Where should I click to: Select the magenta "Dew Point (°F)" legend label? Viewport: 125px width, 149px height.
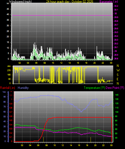pos(115,88)
